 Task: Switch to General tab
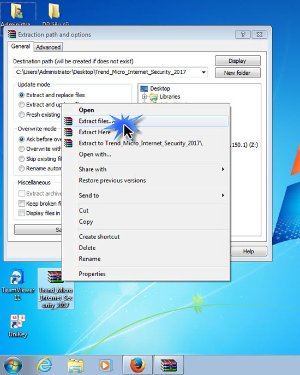[x=21, y=46]
